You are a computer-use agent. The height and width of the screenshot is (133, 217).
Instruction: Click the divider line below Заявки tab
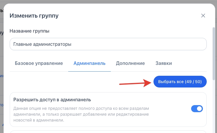163,71
